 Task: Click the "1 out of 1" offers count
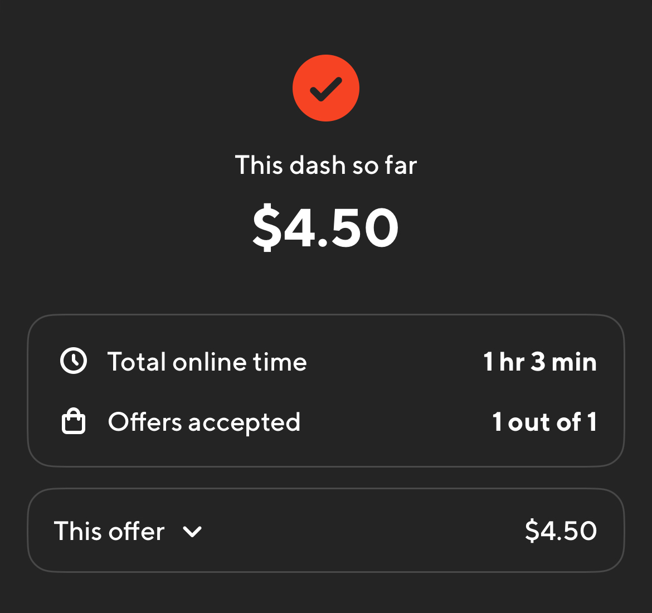[544, 422]
